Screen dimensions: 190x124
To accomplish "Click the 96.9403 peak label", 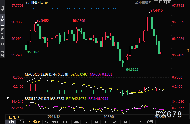I will click(43, 20).
